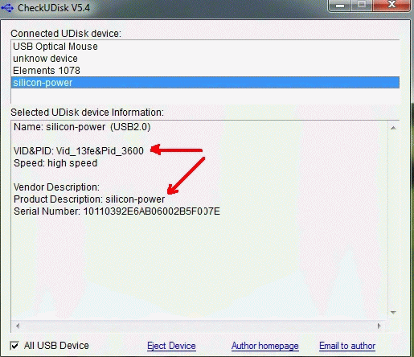Click the Eject Device link

(x=171, y=346)
